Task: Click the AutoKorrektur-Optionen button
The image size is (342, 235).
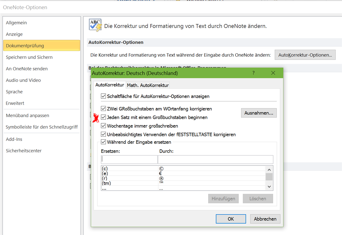Action: (x=305, y=55)
